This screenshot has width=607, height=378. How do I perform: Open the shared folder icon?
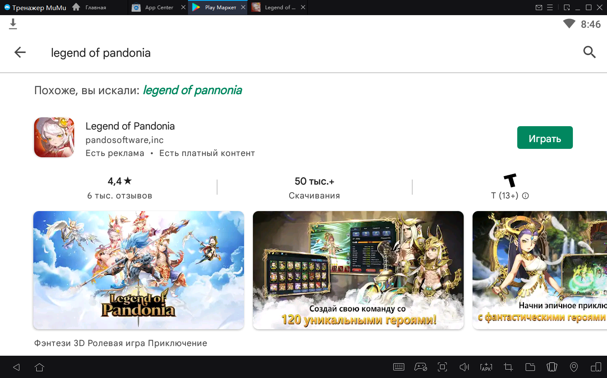click(530, 367)
